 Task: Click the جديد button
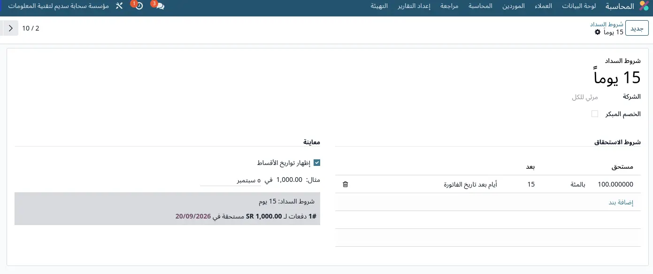click(637, 28)
